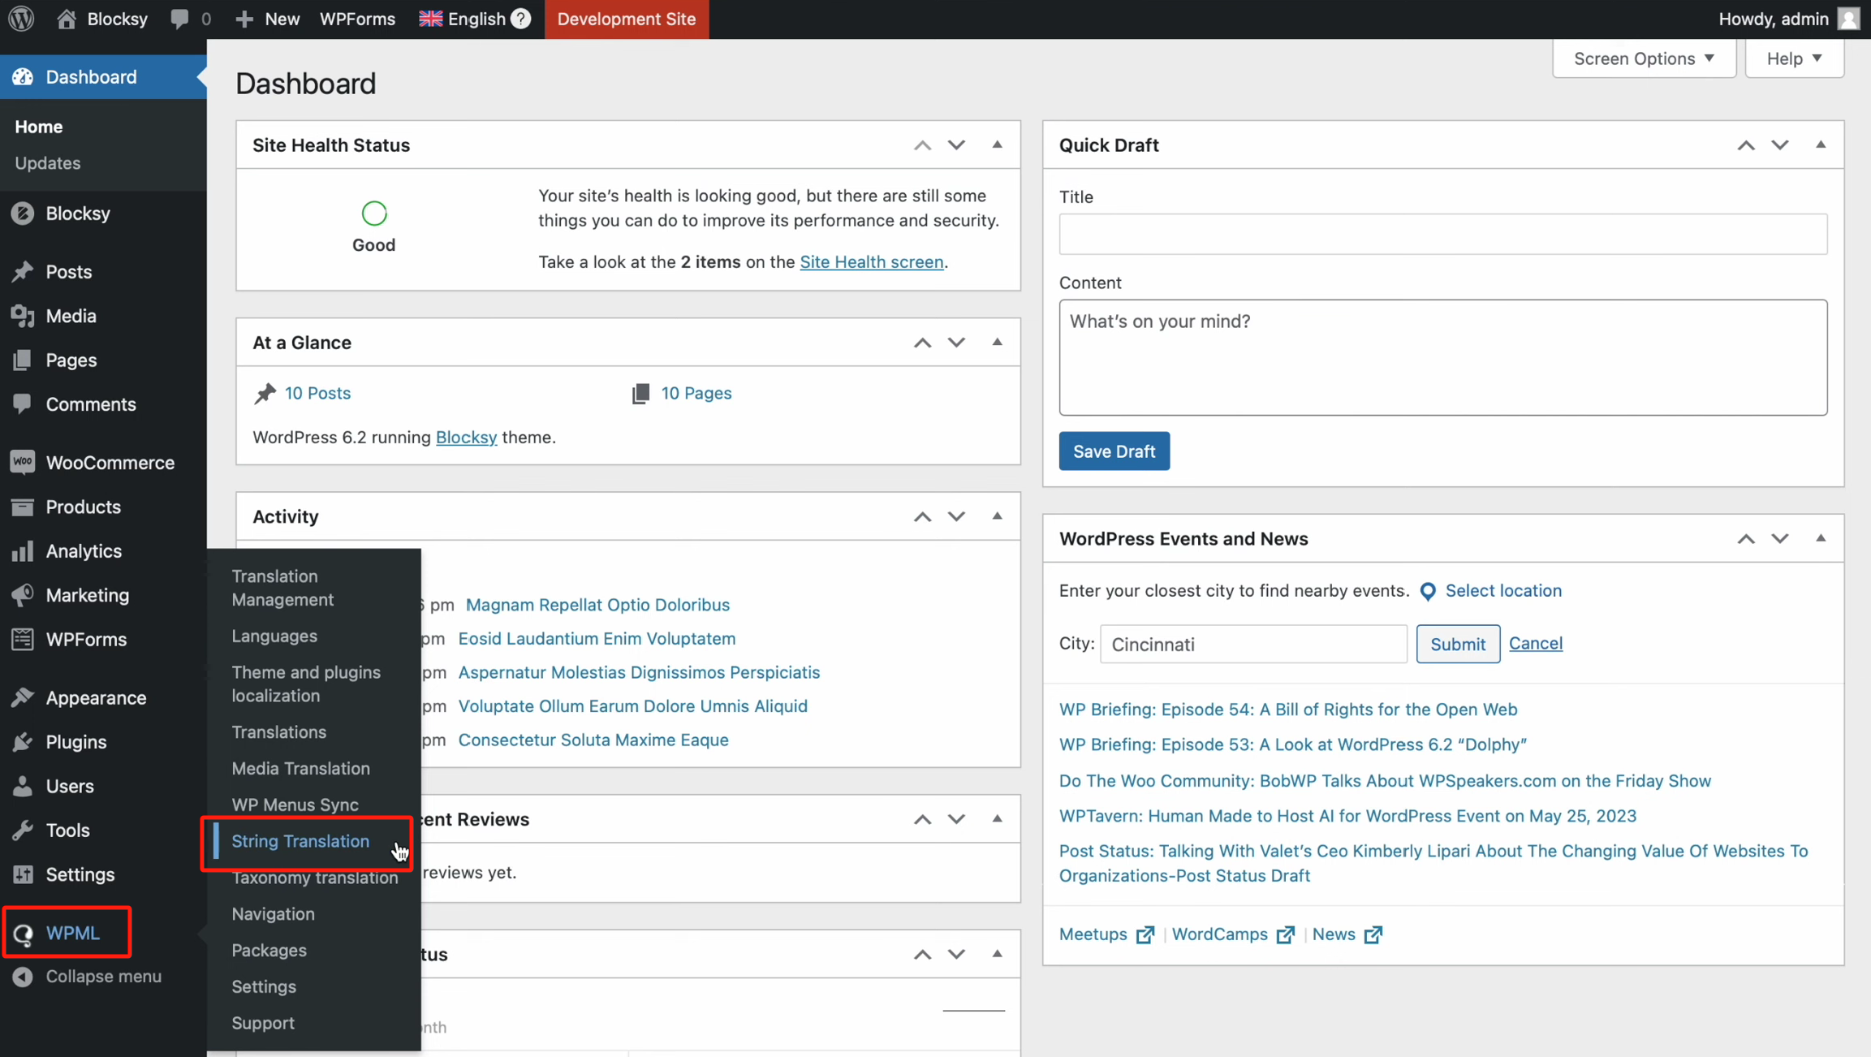Screen dimensions: 1871x1057
Task: Move the Activity widget down
Action: tap(956, 516)
